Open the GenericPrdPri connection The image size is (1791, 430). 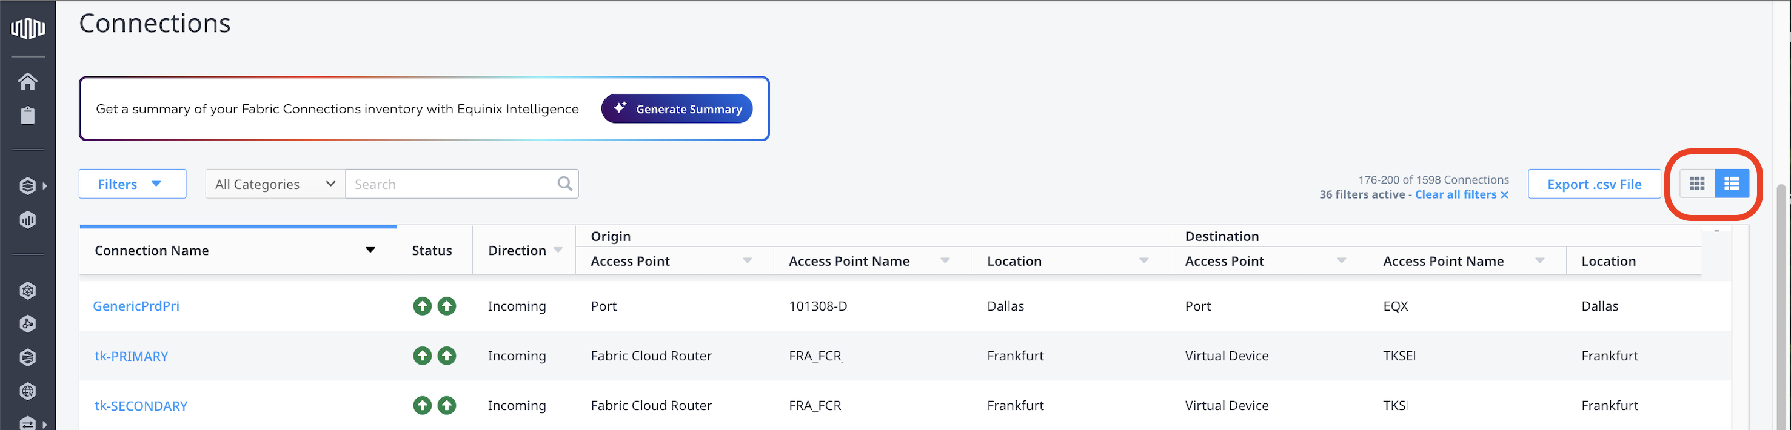[136, 306]
